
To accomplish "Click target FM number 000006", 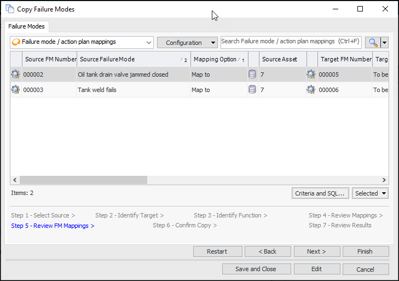I will [328, 90].
